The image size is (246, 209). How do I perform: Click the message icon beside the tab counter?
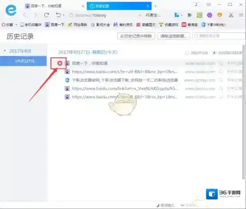pos(209,5)
